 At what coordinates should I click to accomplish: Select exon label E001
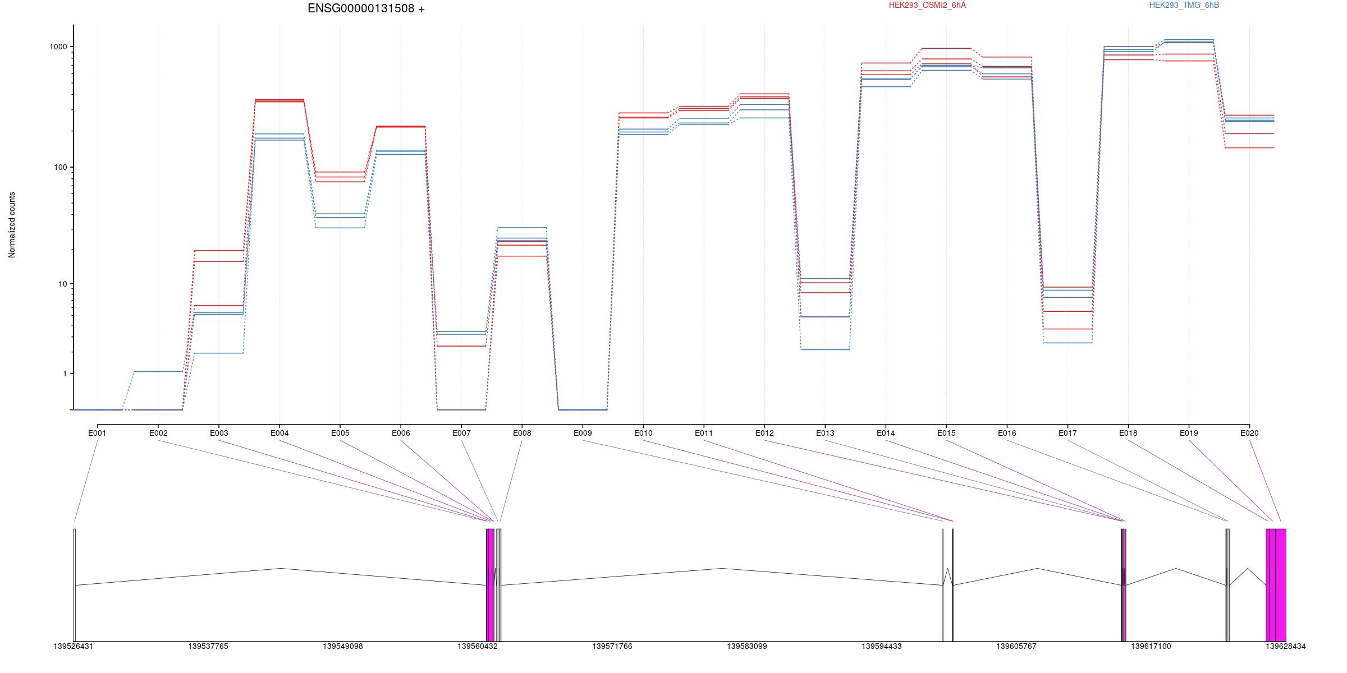tap(97, 433)
